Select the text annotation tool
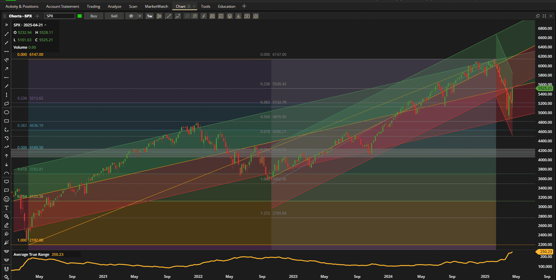The height and width of the screenshot is (280, 556). tap(6, 208)
